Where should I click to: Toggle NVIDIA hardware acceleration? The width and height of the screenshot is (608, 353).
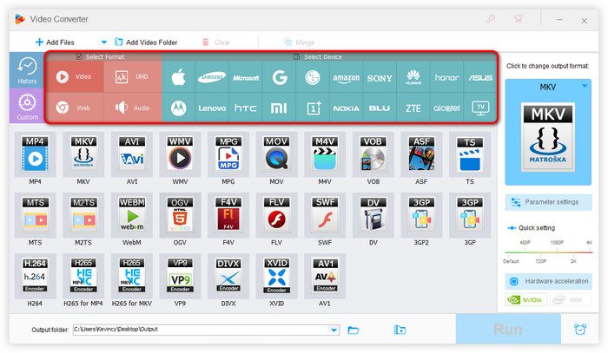[525, 299]
